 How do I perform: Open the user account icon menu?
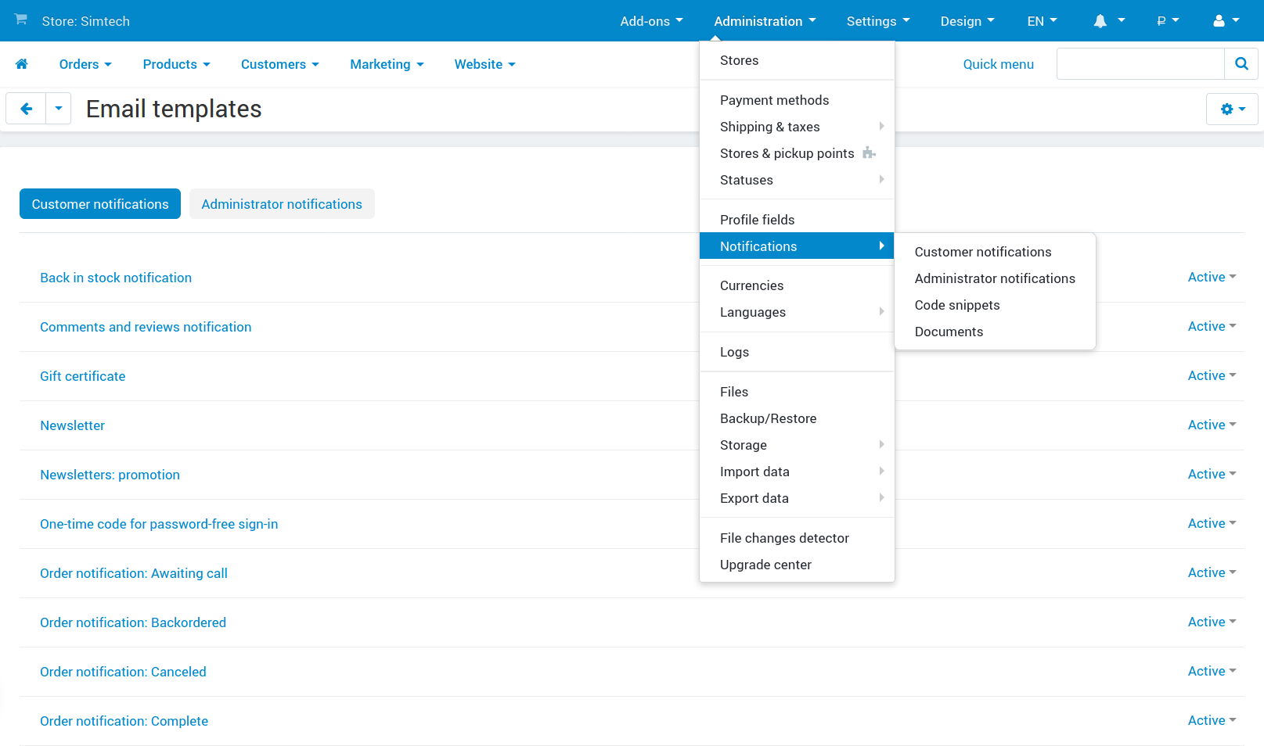click(x=1226, y=21)
